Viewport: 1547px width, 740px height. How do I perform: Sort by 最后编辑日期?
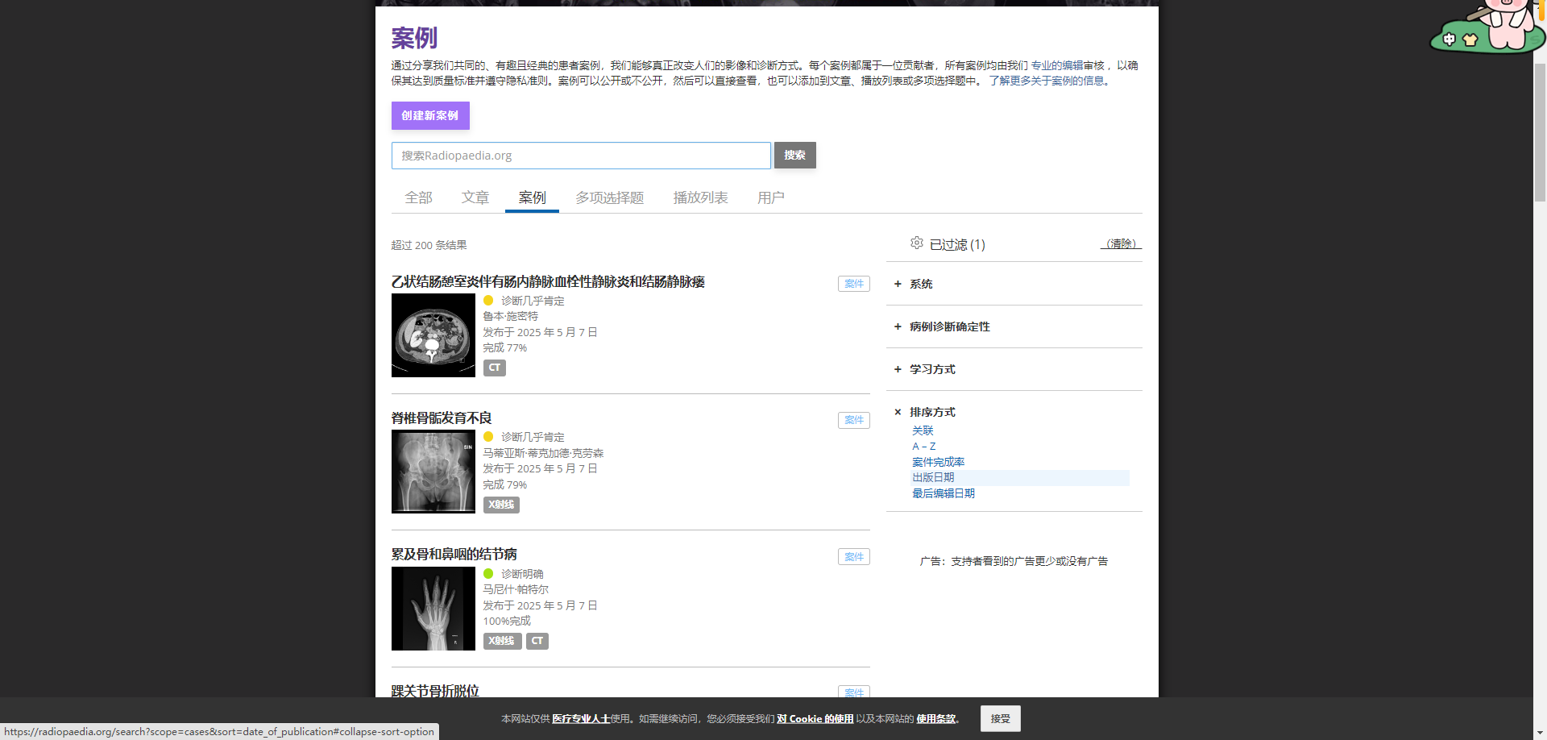point(943,493)
